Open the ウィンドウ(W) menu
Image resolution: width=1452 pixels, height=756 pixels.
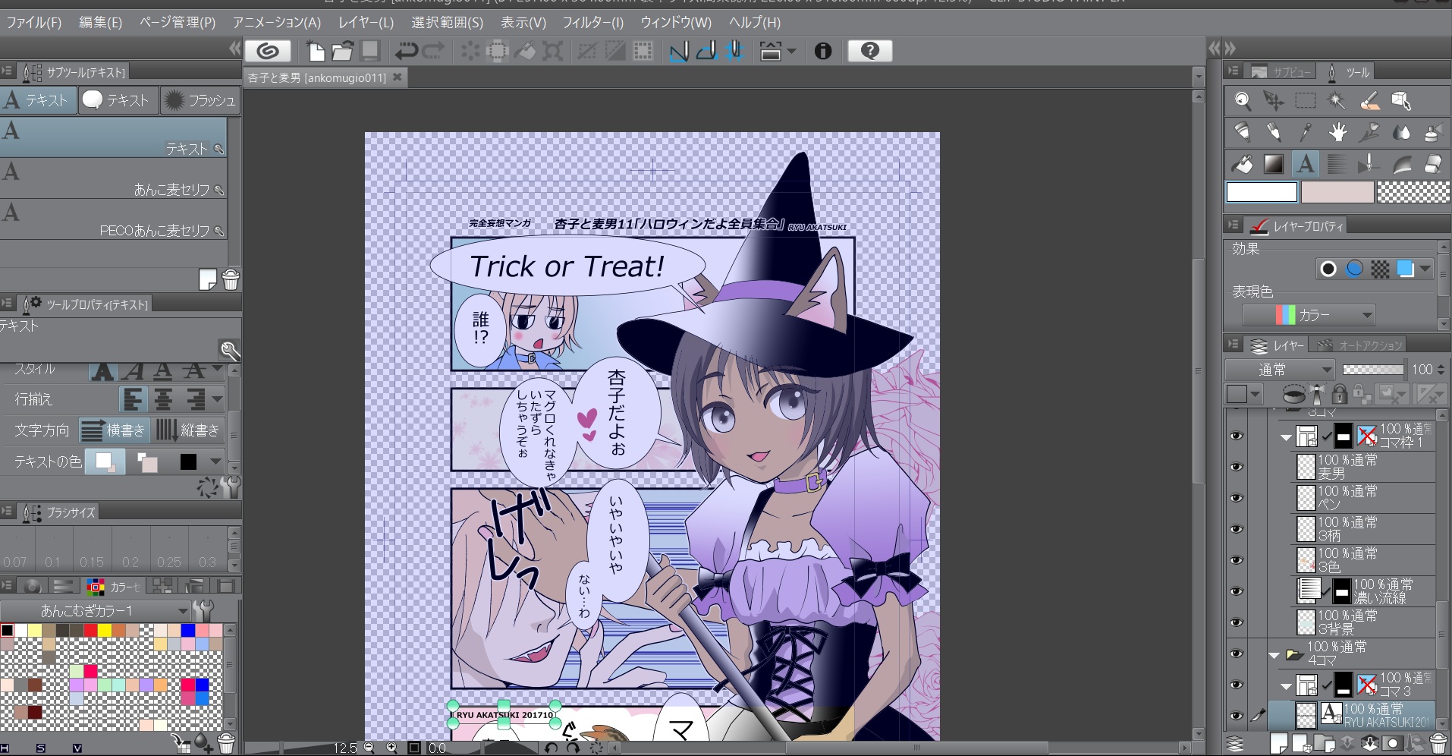[676, 23]
